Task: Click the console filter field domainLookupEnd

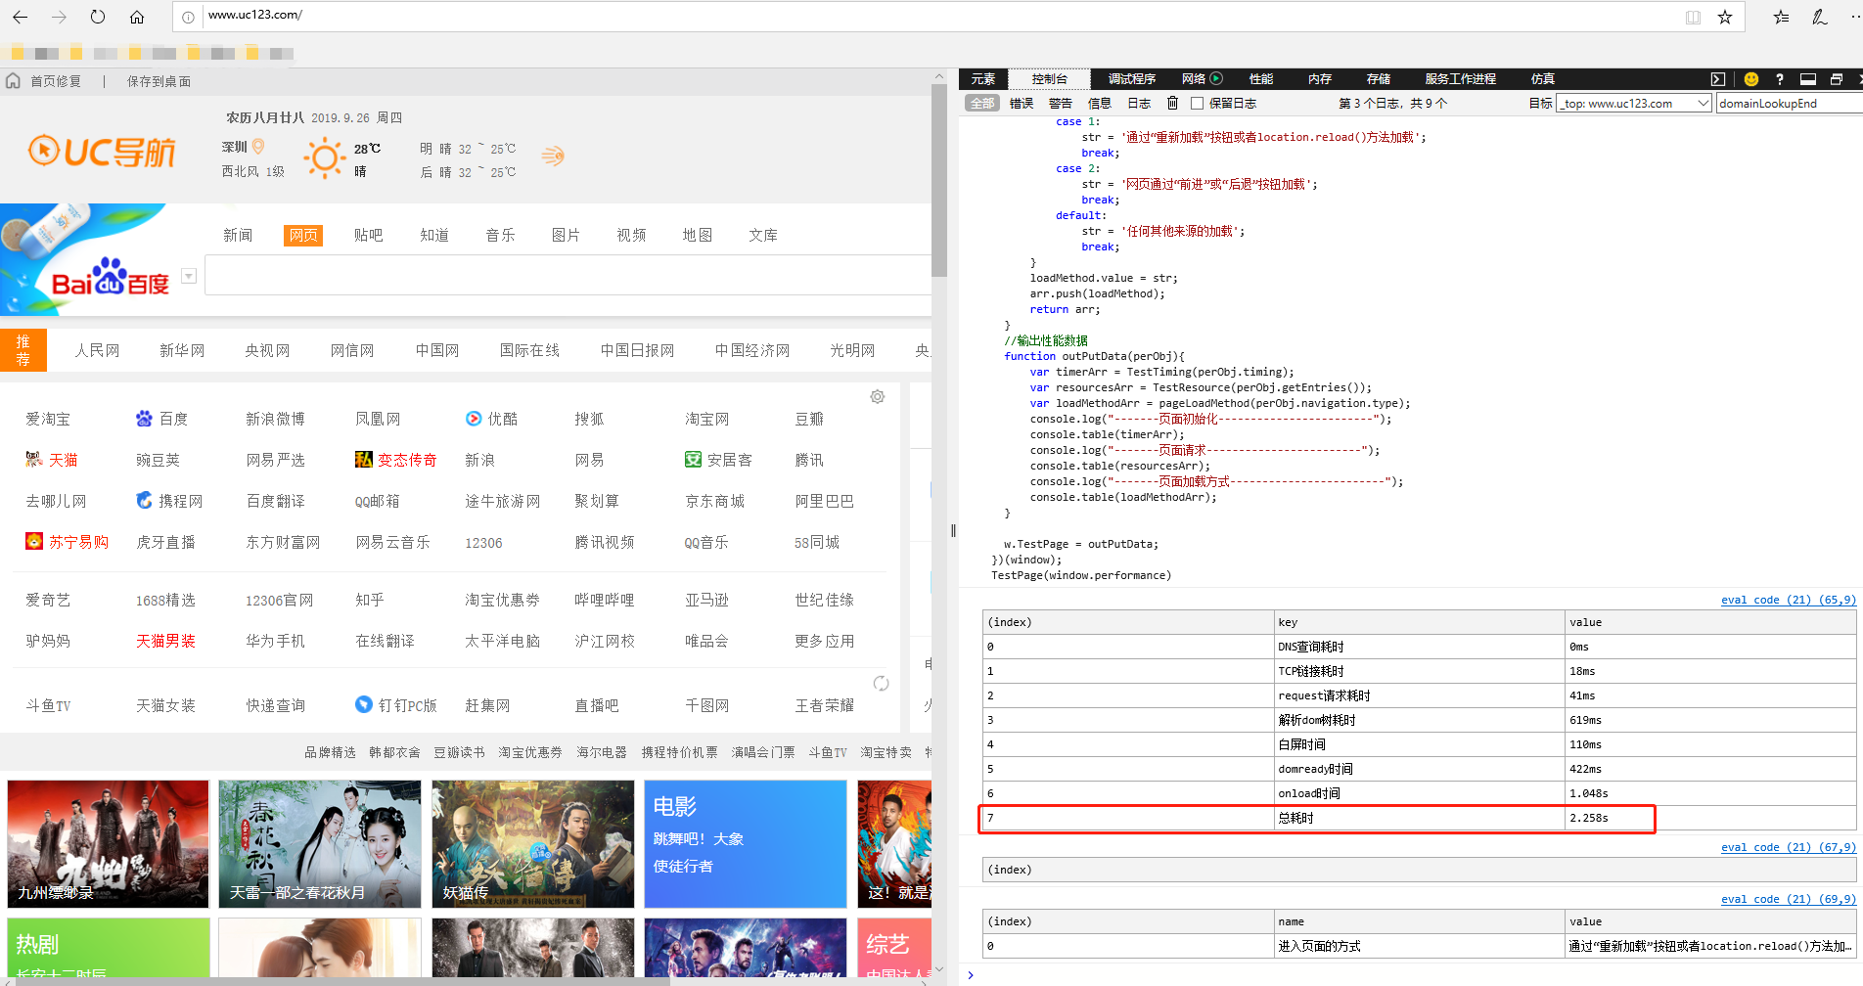Action: [1789, 103]
